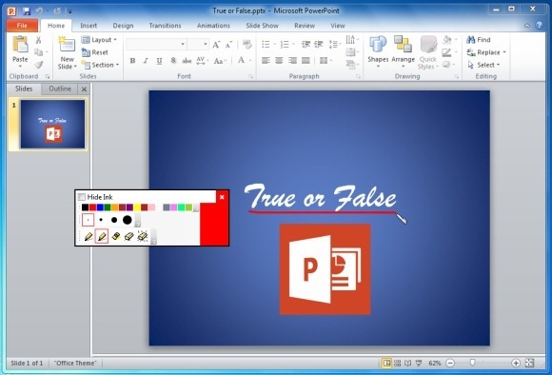Open the font name dropdown
This screenshot has height=375, width=552.
tap(183, 45)
